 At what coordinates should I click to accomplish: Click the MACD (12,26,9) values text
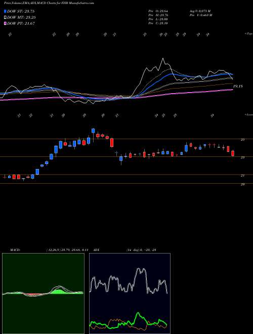67,250
